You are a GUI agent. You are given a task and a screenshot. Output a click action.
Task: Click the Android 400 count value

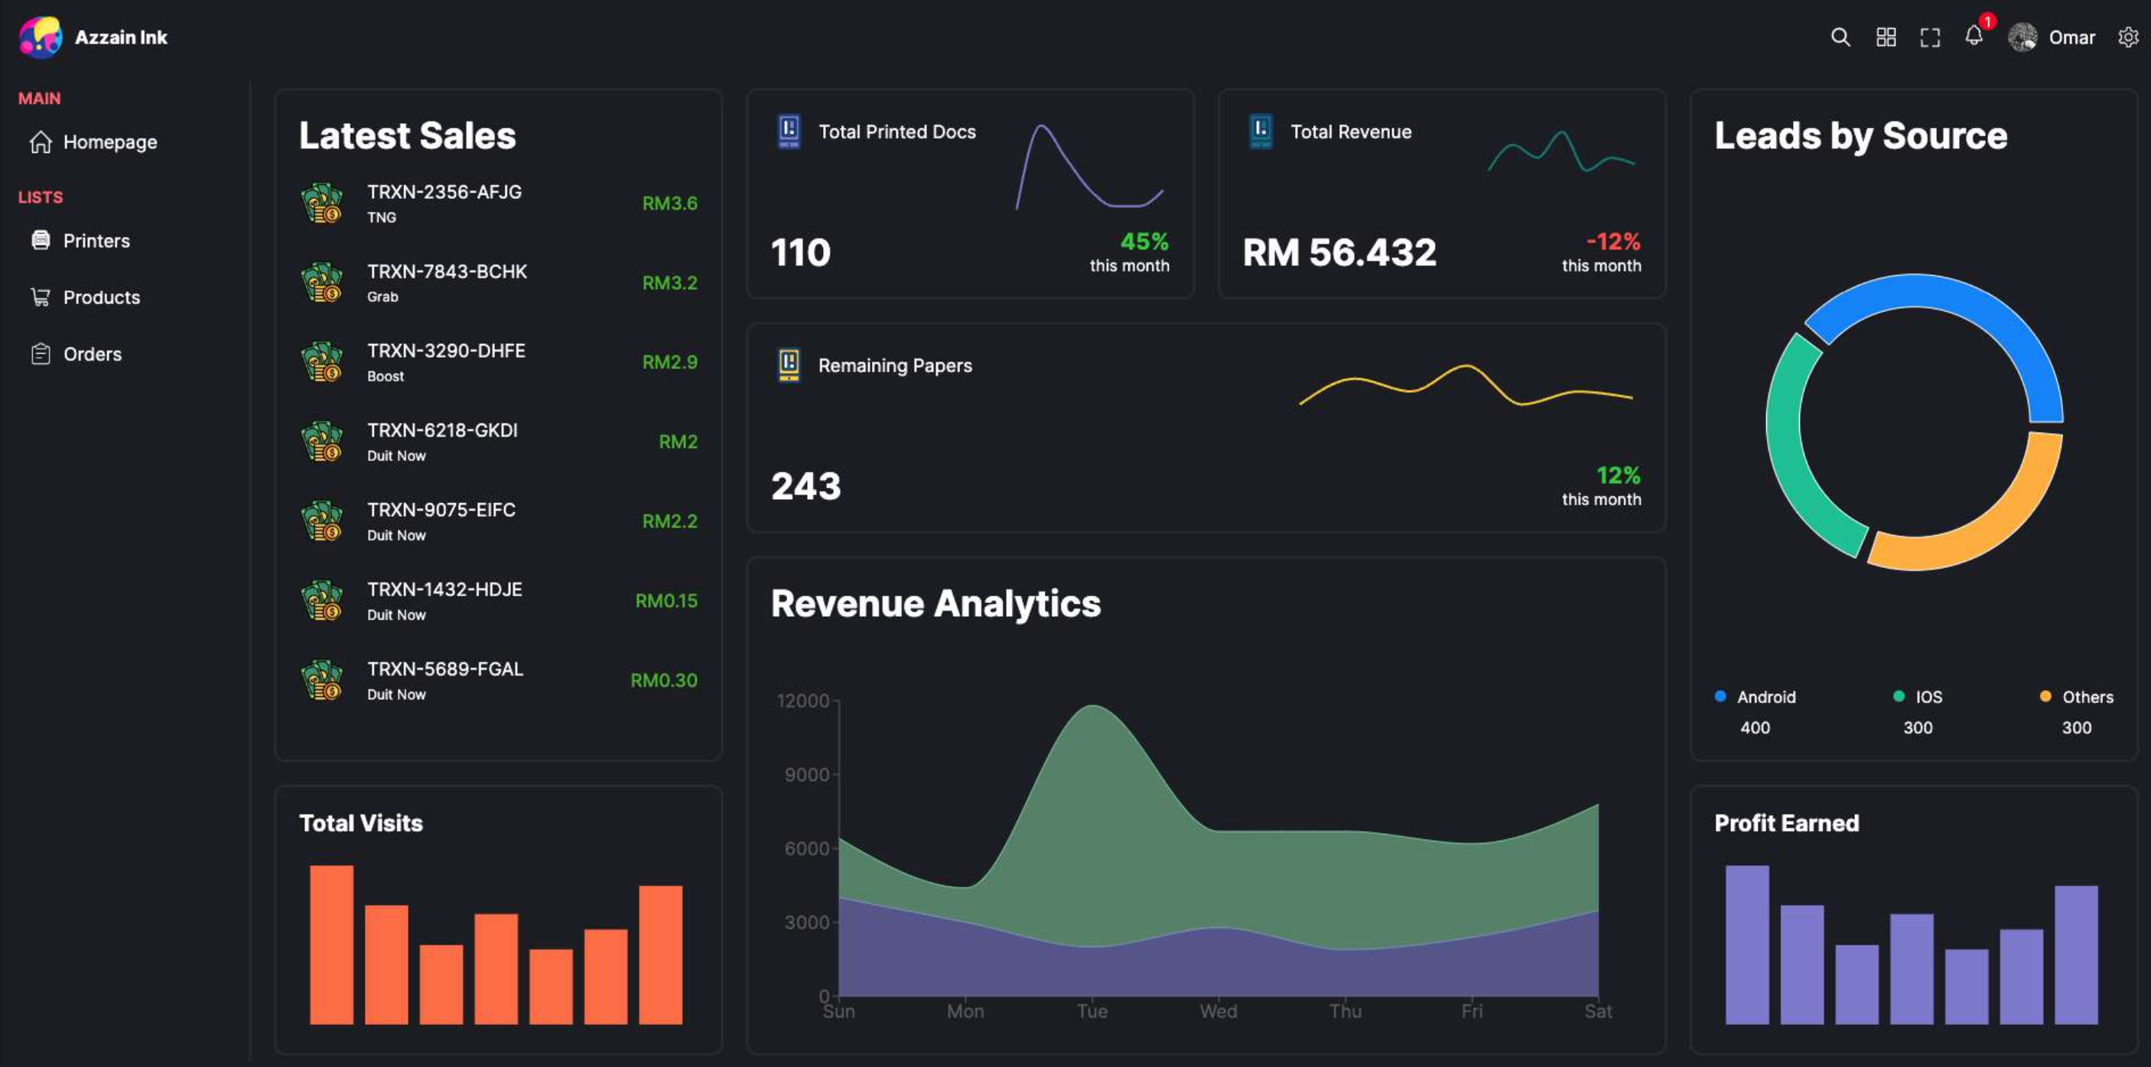point(1754,728)
